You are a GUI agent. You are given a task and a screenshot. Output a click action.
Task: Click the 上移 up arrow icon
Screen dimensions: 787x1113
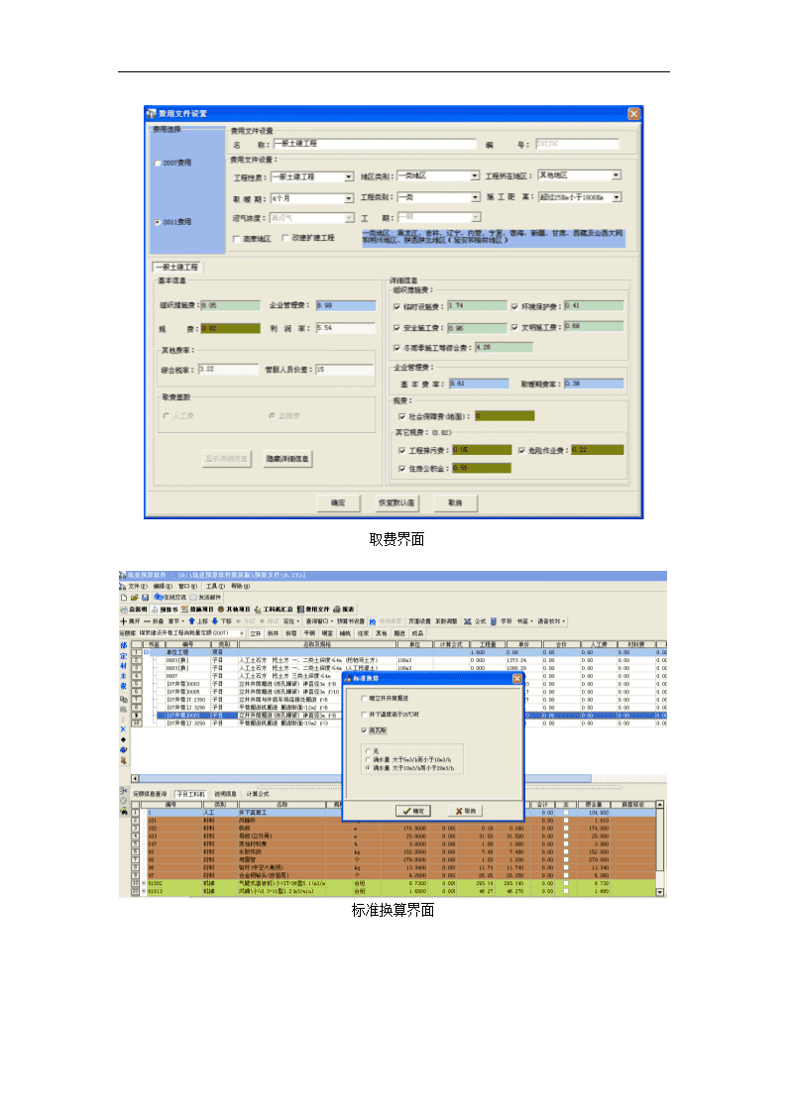click(191, 621)
